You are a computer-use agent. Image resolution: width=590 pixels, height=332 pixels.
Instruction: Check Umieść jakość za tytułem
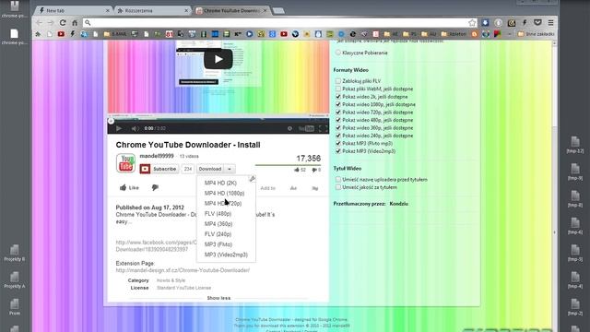pyautogui.click(x=338, y=187)
